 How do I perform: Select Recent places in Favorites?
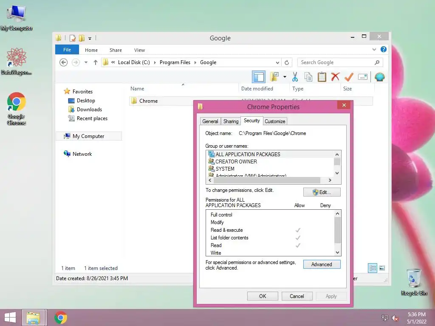(92, 118)
